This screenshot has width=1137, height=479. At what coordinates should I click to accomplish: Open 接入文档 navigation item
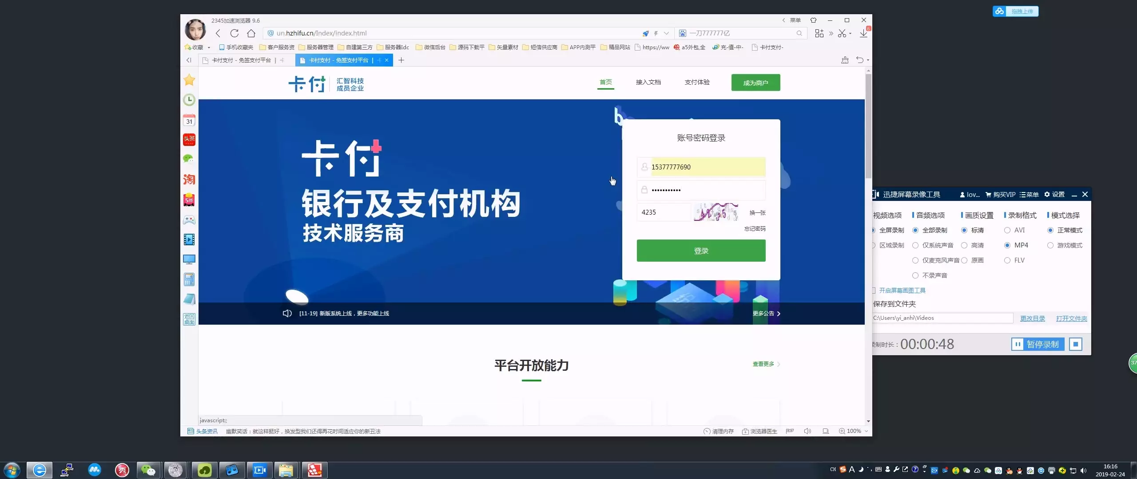click(648, 82)
